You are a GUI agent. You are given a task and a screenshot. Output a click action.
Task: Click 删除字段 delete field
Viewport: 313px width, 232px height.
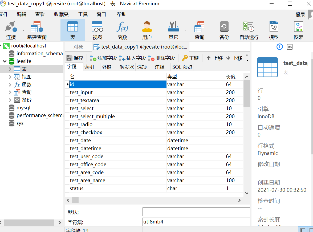click(x=161, y=58)
